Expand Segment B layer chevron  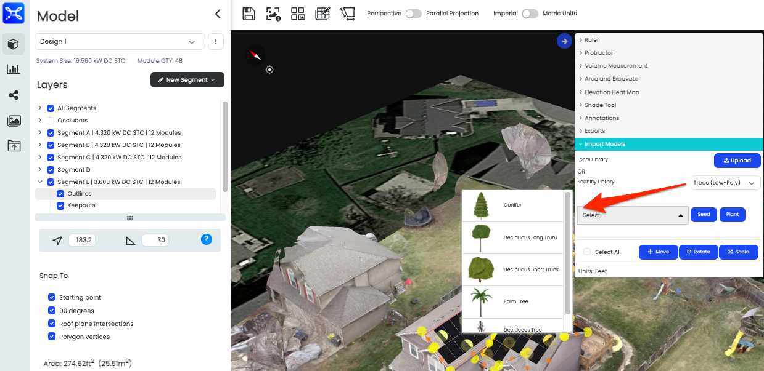click(x=40, y=145)
